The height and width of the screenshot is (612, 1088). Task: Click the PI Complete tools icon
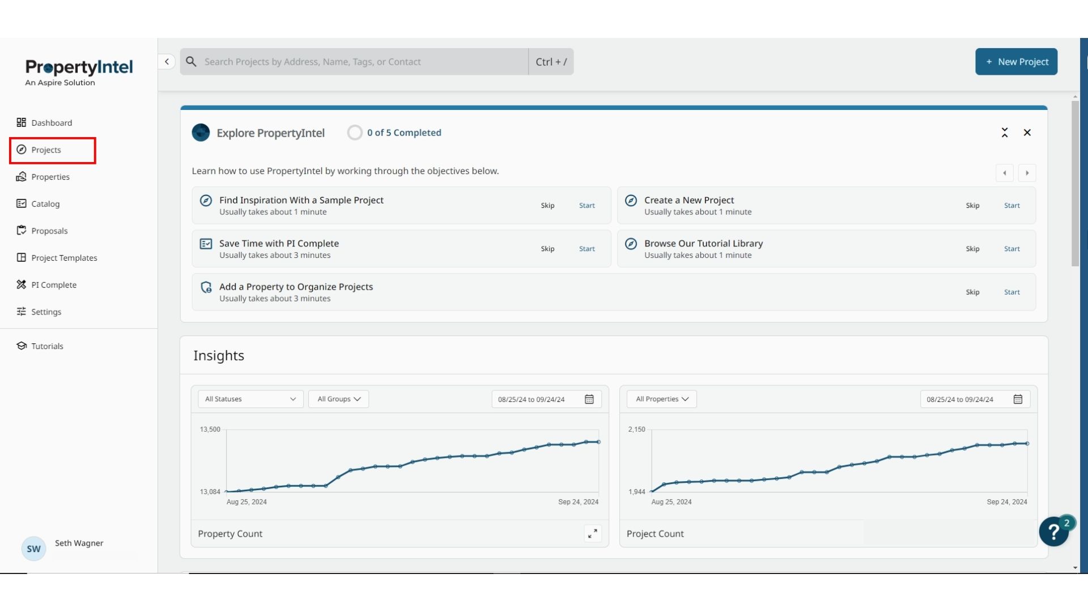22,284
